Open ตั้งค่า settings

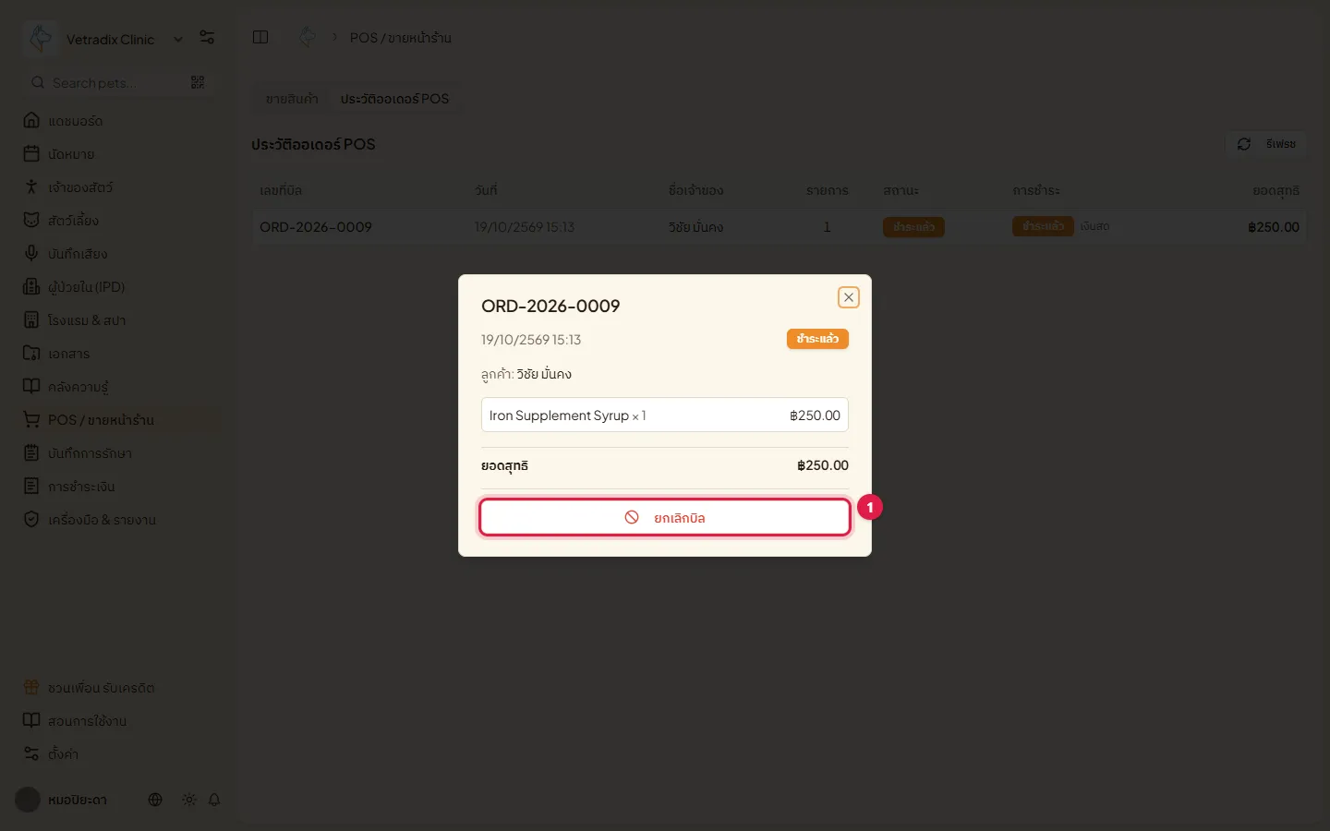[x=120, y=754]
